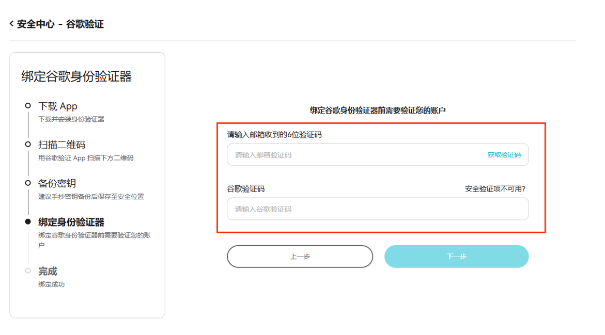Click the 绑定成功 description text

(x=51, y=284)
